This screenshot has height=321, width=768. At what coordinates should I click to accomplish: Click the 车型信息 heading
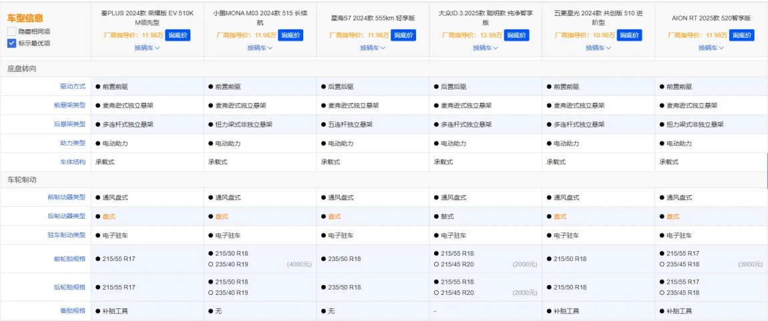click(25, 18)
